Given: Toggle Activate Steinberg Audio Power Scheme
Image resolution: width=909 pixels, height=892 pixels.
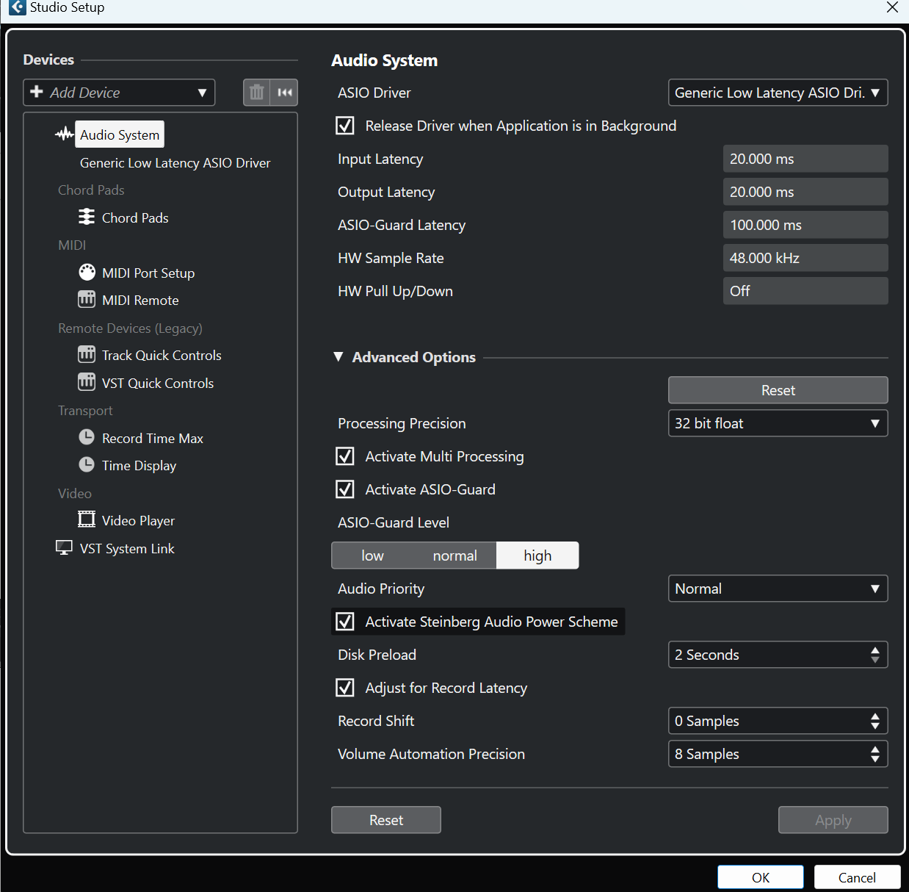Looking at the screenshot, I should click(x=345, y=622).
